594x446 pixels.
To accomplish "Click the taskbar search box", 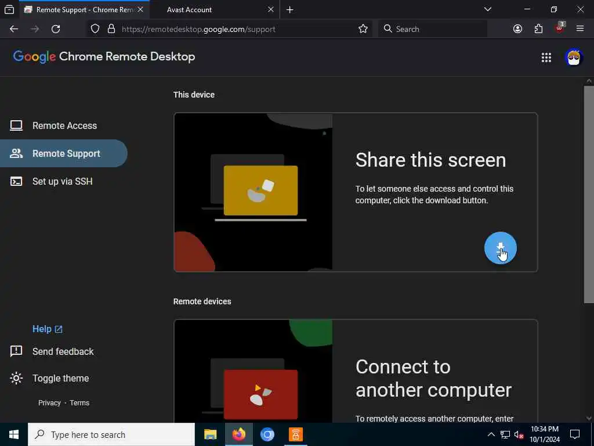I will click(111, 434).
